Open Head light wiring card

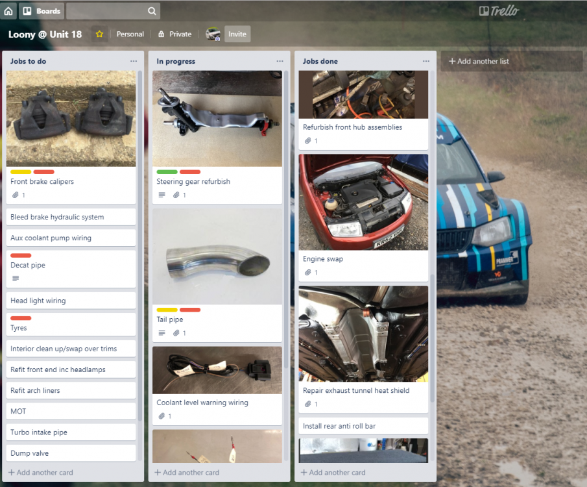(x=71, y=301)
